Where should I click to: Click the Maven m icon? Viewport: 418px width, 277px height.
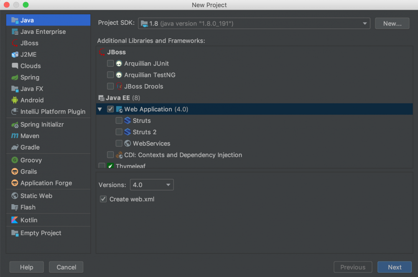click(x=15, y=136)
